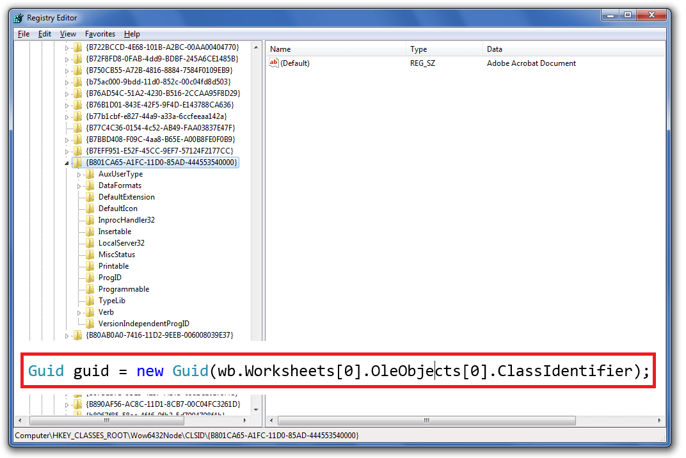Click the Printable folder icon
686x458 pixels.
click(x=90, y=265)
